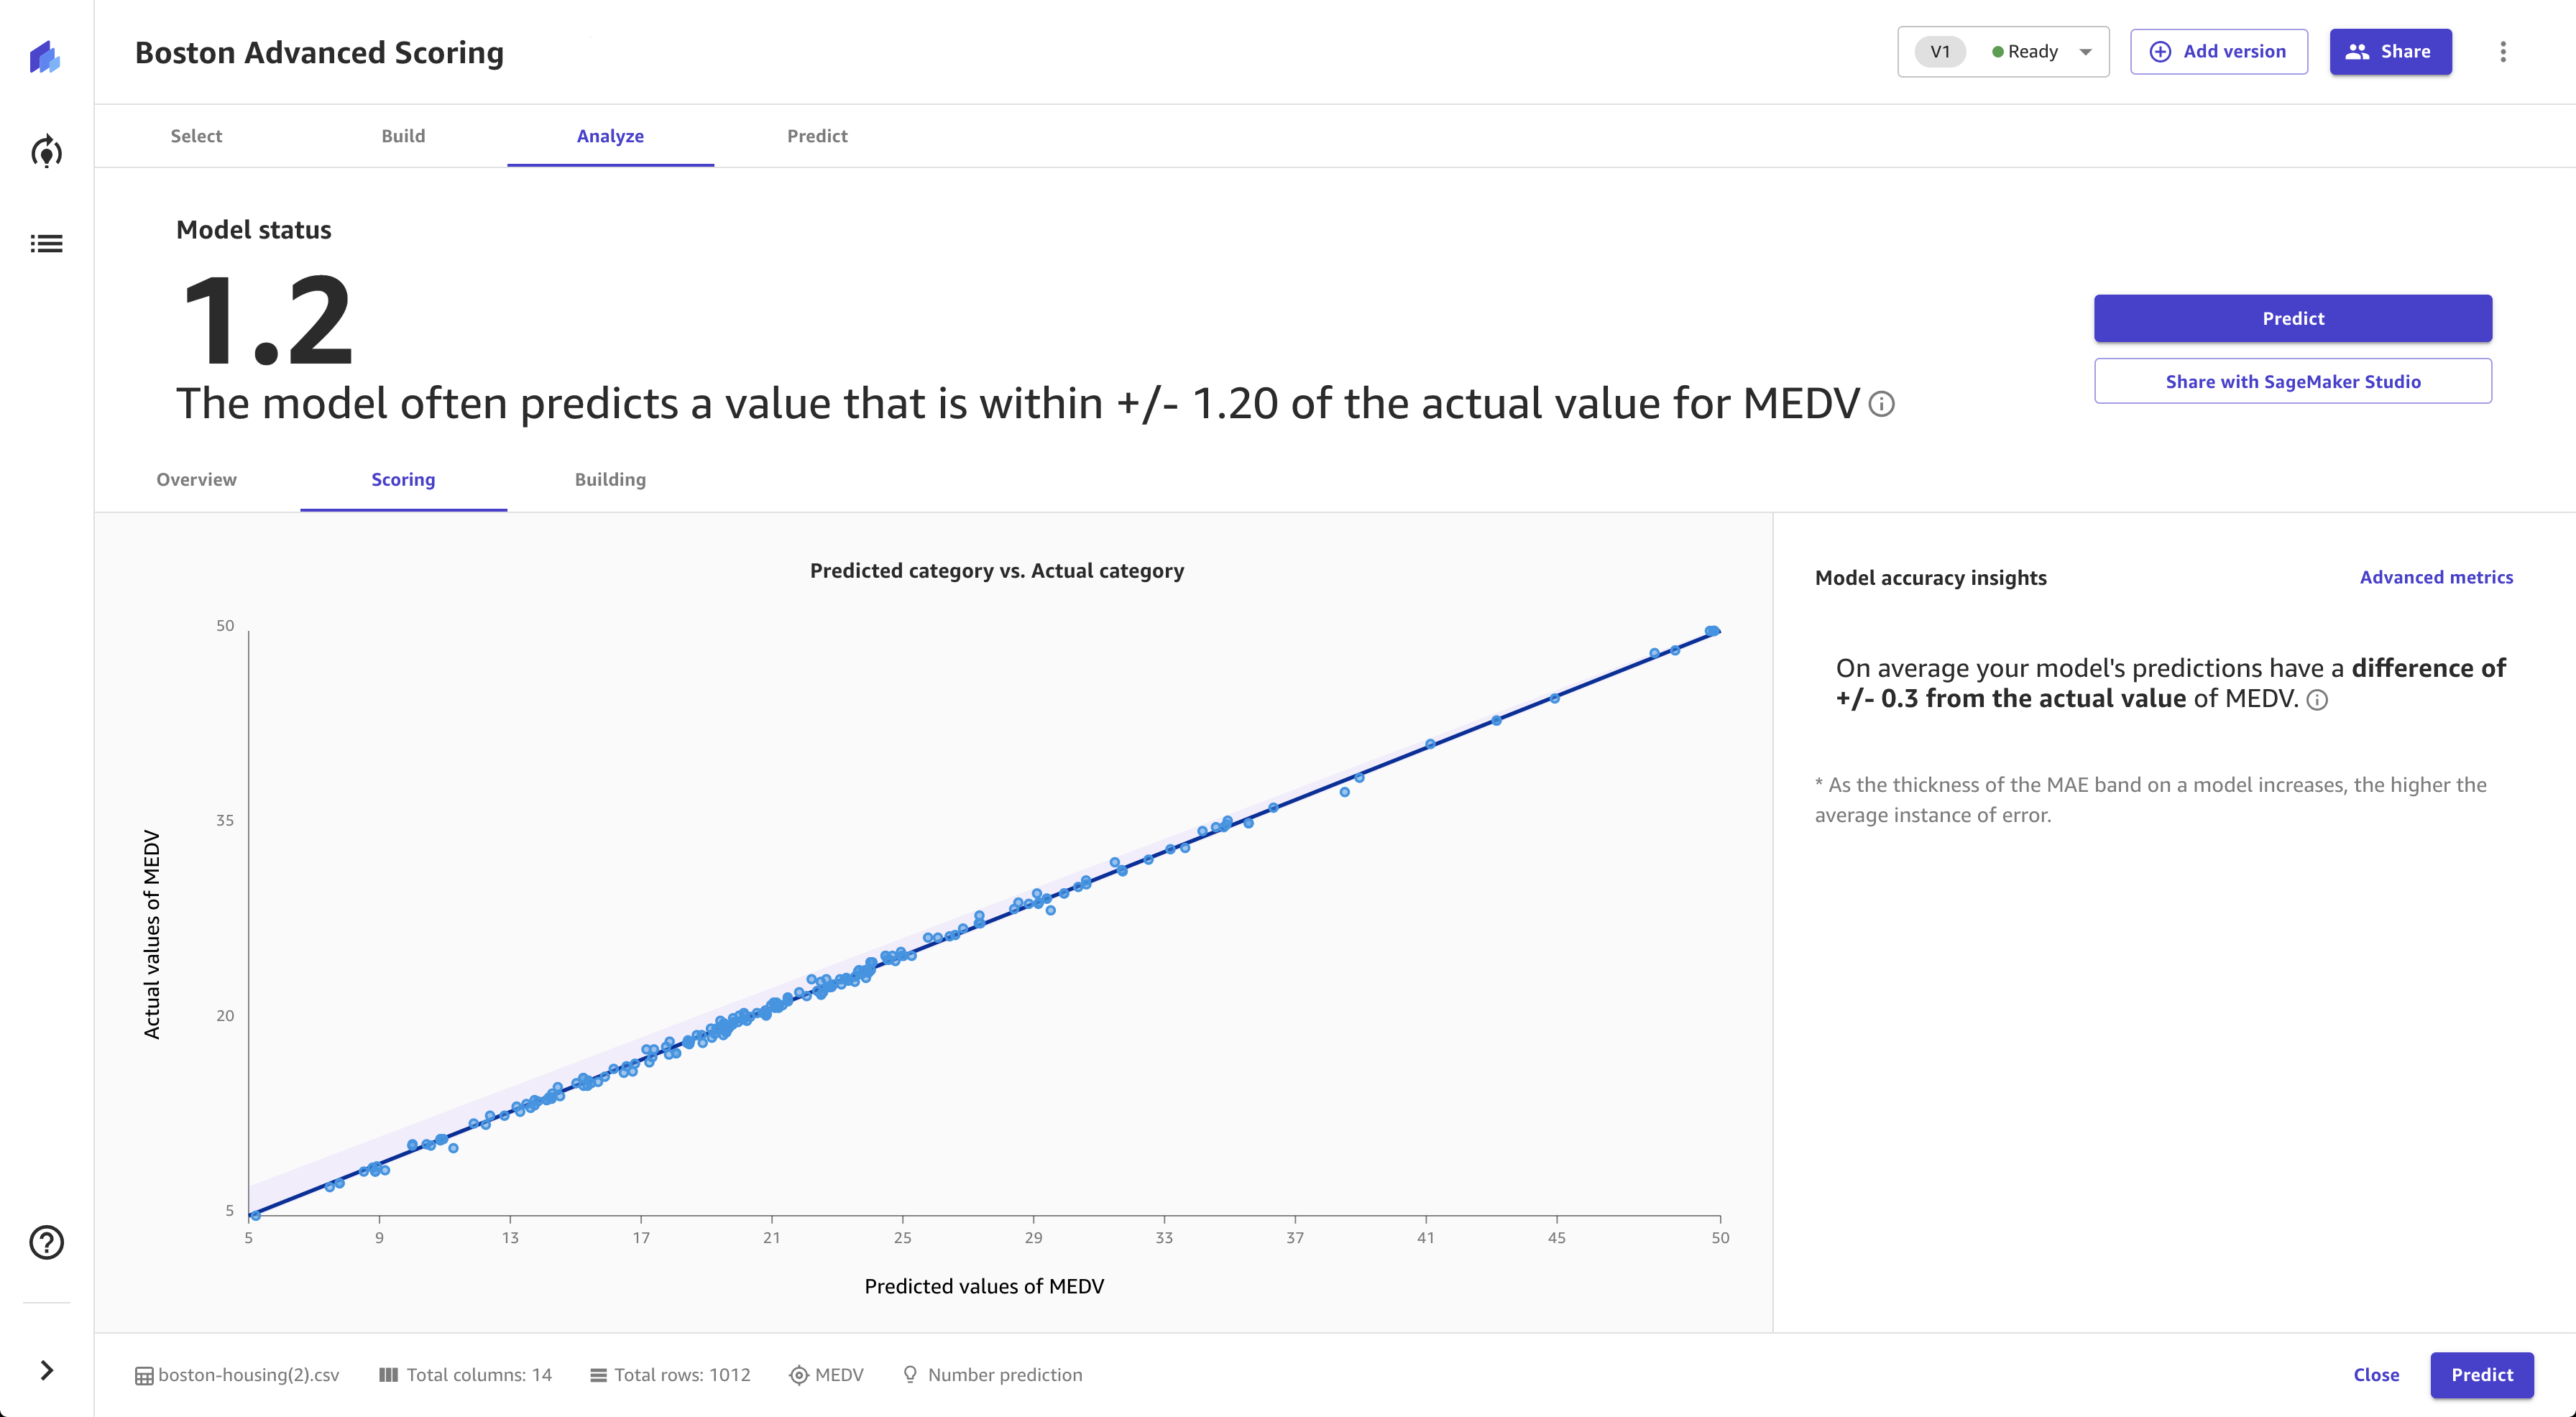The width and height of the screenshot is (2576, 1417).
Task: Click the list/menu icon in left sidebar
Action: (47, 244)
